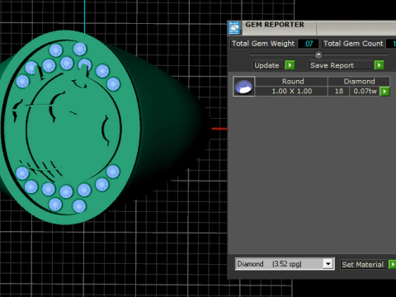The width and height of the screenshot is (396, 297).
Task: Click the green arrow beside 0.07tw row
Action: tap(384, 91)
